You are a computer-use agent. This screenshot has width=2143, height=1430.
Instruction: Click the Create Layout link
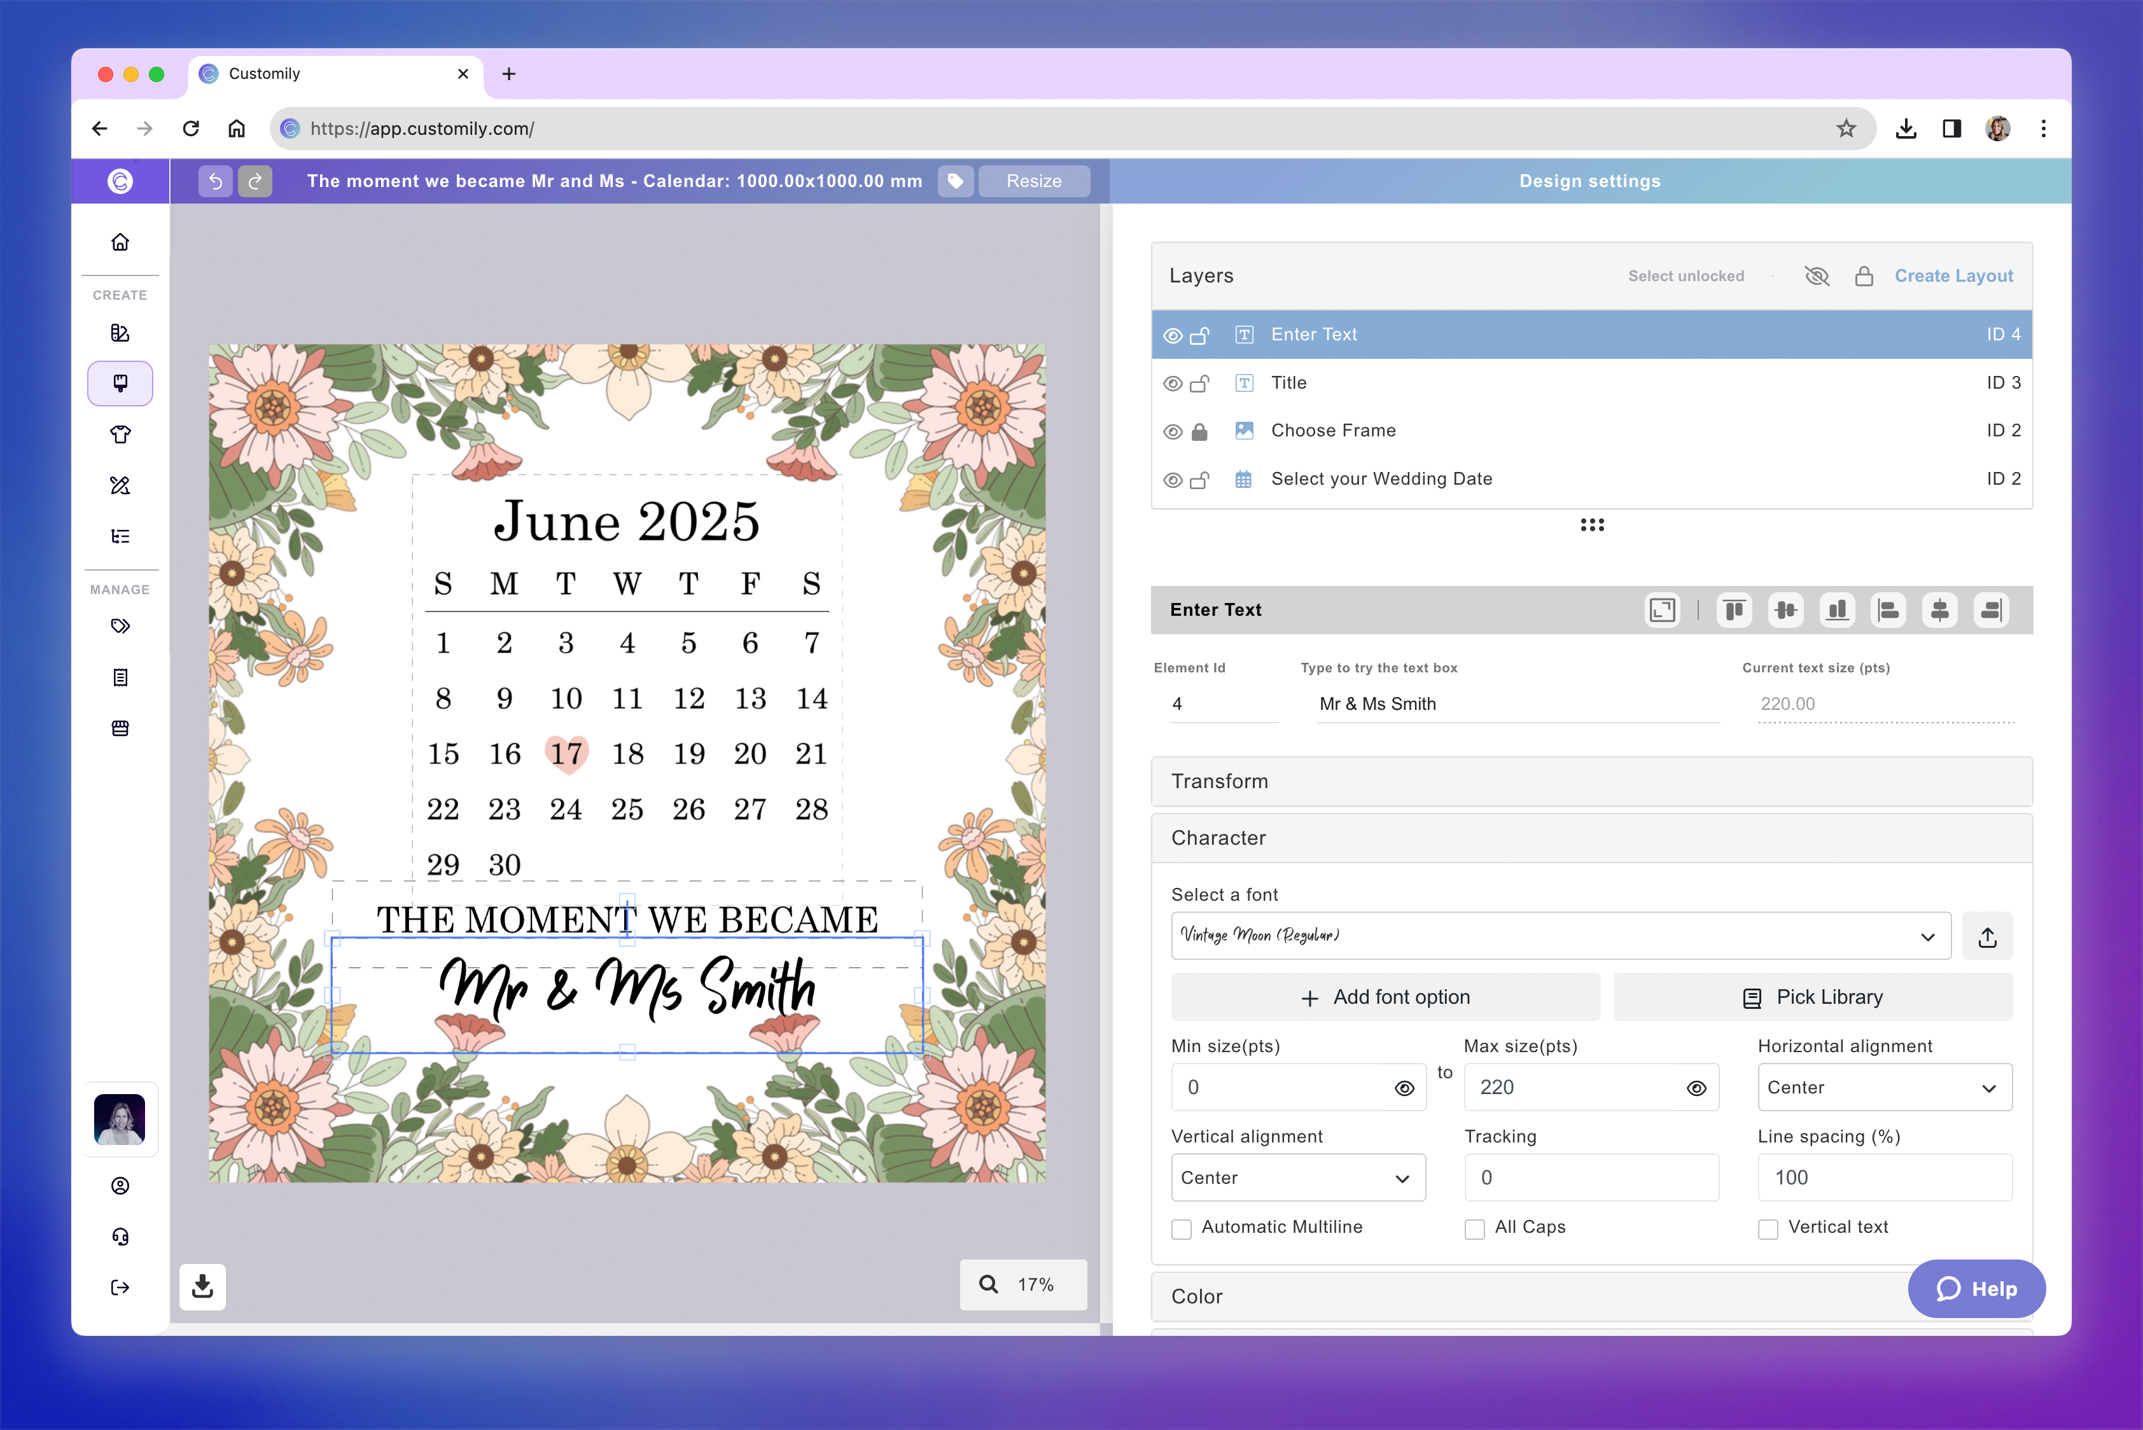coord(1953,276)
